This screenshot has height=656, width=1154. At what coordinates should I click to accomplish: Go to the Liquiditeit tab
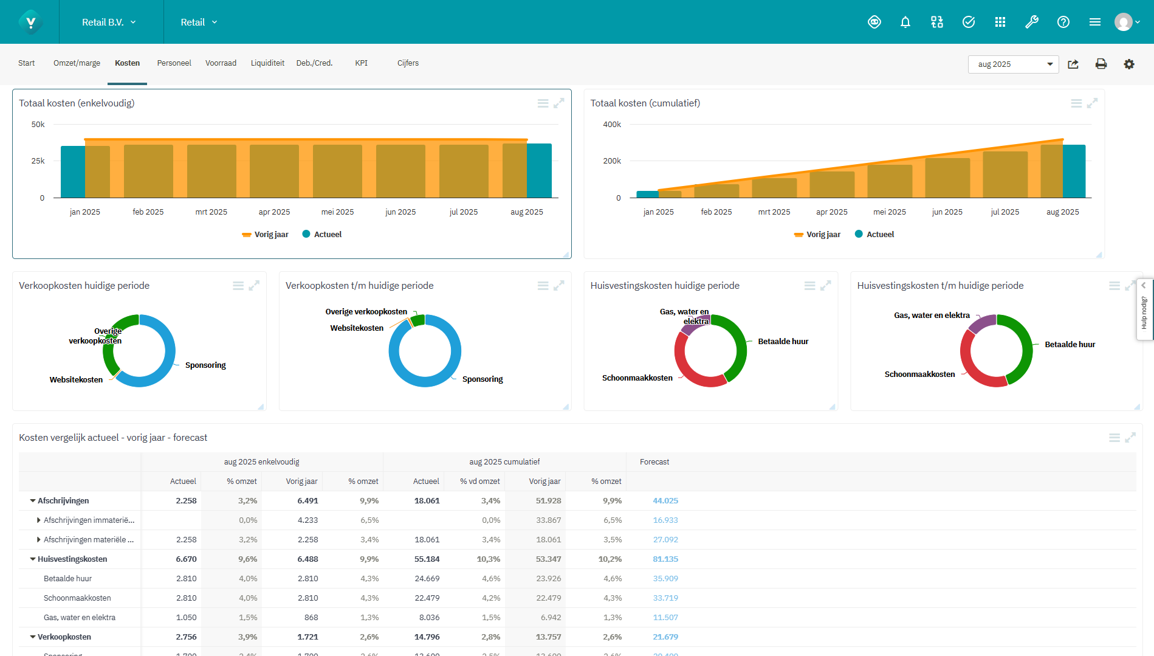pos(267,63)
